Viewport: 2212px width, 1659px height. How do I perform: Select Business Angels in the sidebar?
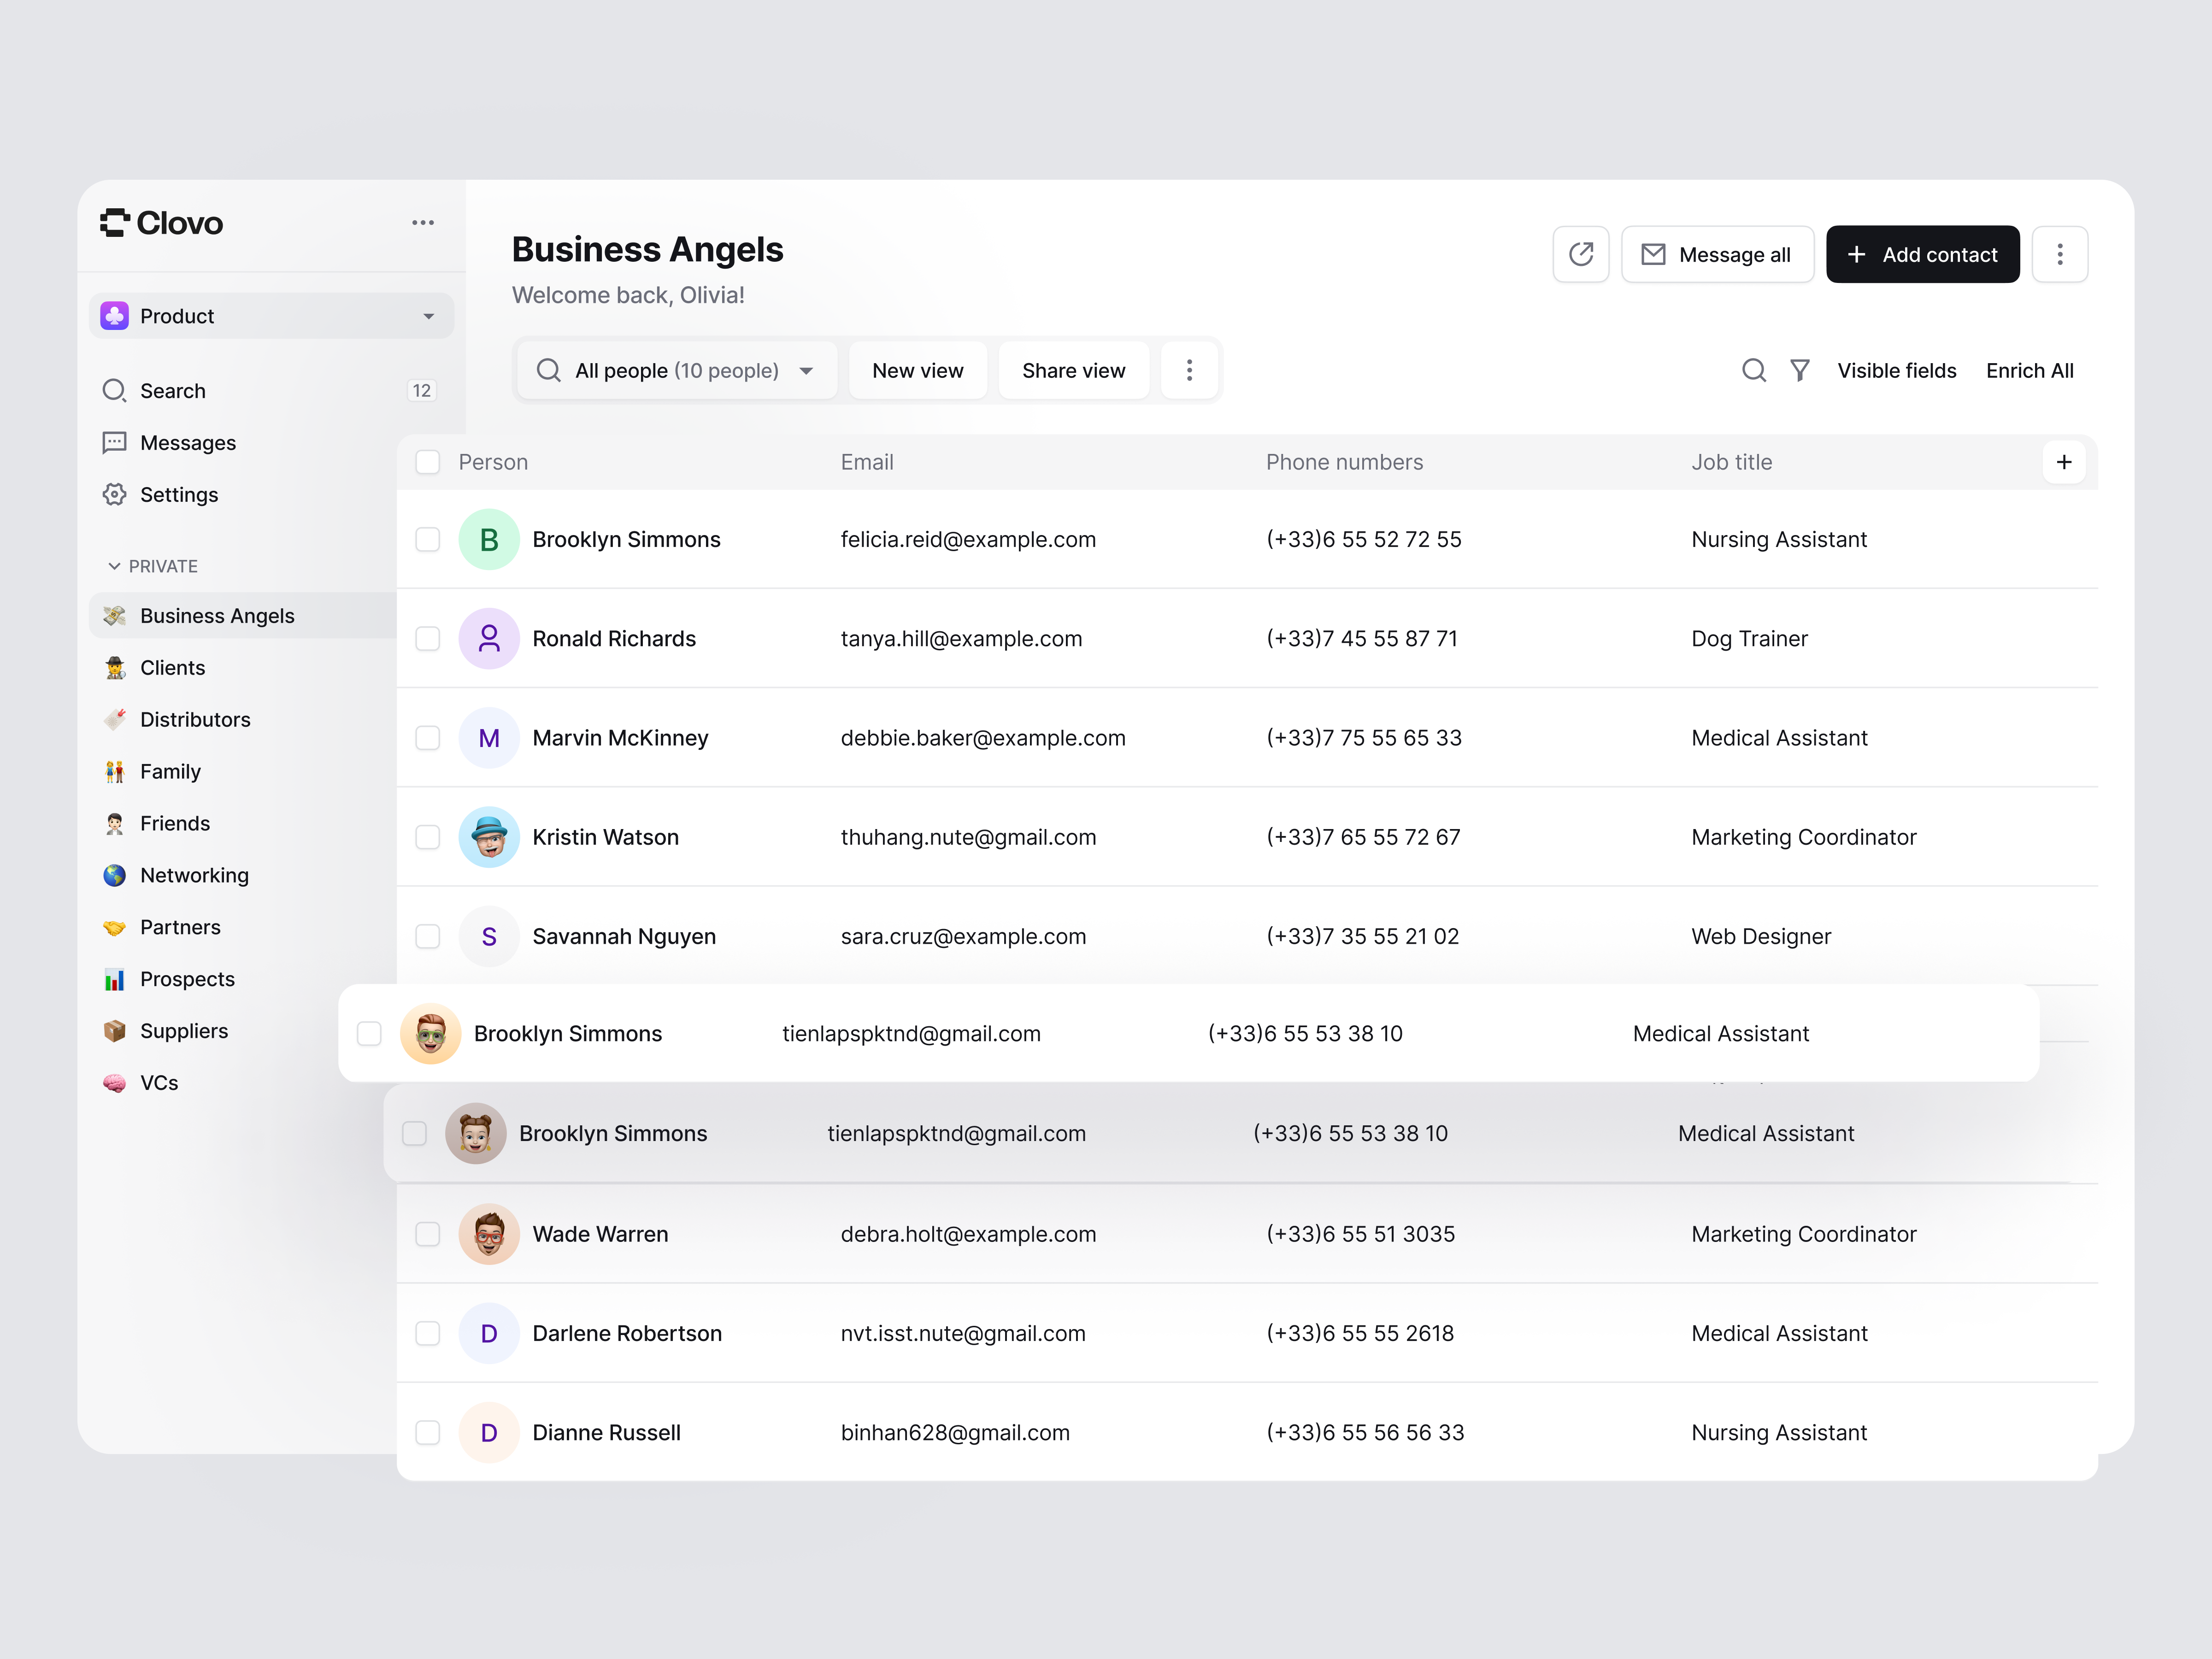(217, 615)
